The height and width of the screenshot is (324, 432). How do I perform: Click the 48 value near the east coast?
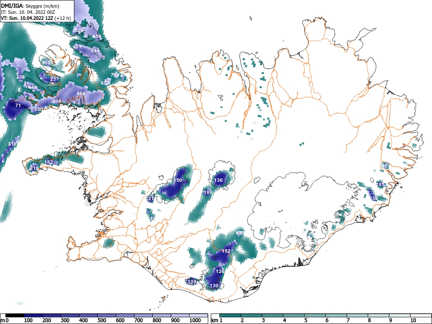point(384,166)
